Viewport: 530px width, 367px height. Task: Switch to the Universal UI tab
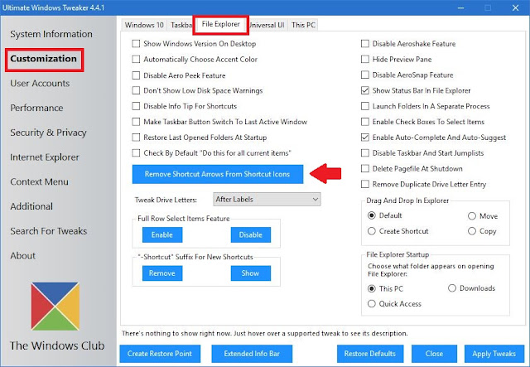pos(267,25)
